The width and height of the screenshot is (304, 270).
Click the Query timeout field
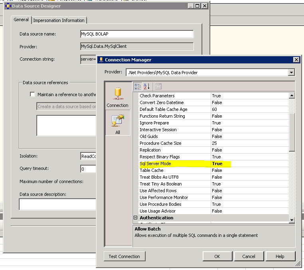tap(89, 169)
